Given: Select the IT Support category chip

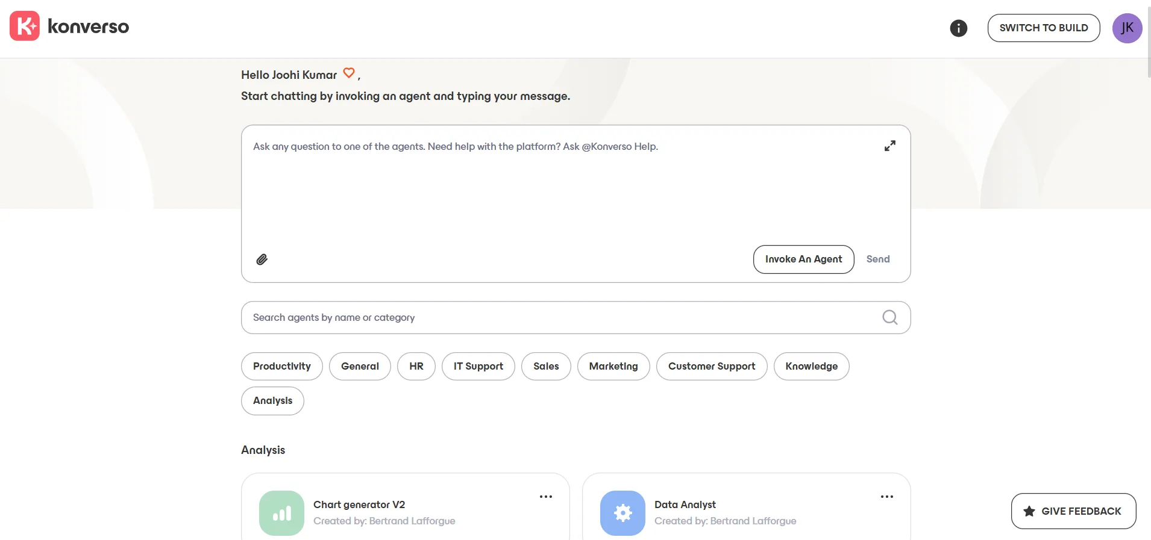Looking at the screenshot, I should click(478, 366).
